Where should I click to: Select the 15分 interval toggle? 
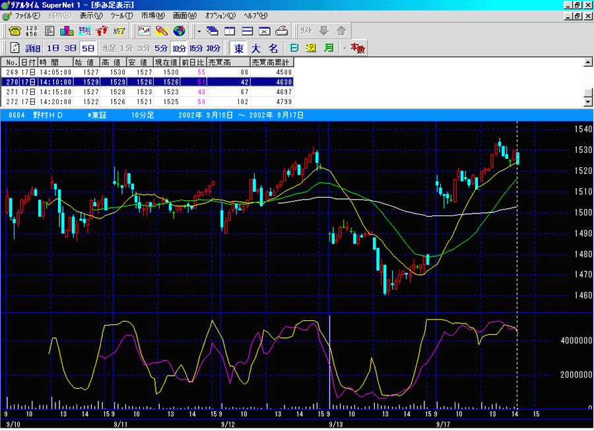(196, 48)
